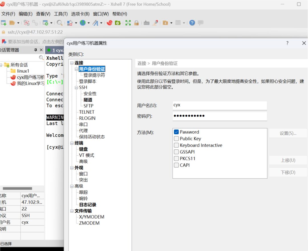
Task: Click the Find magnifier toolbar icon
Action: pos(60,23)
